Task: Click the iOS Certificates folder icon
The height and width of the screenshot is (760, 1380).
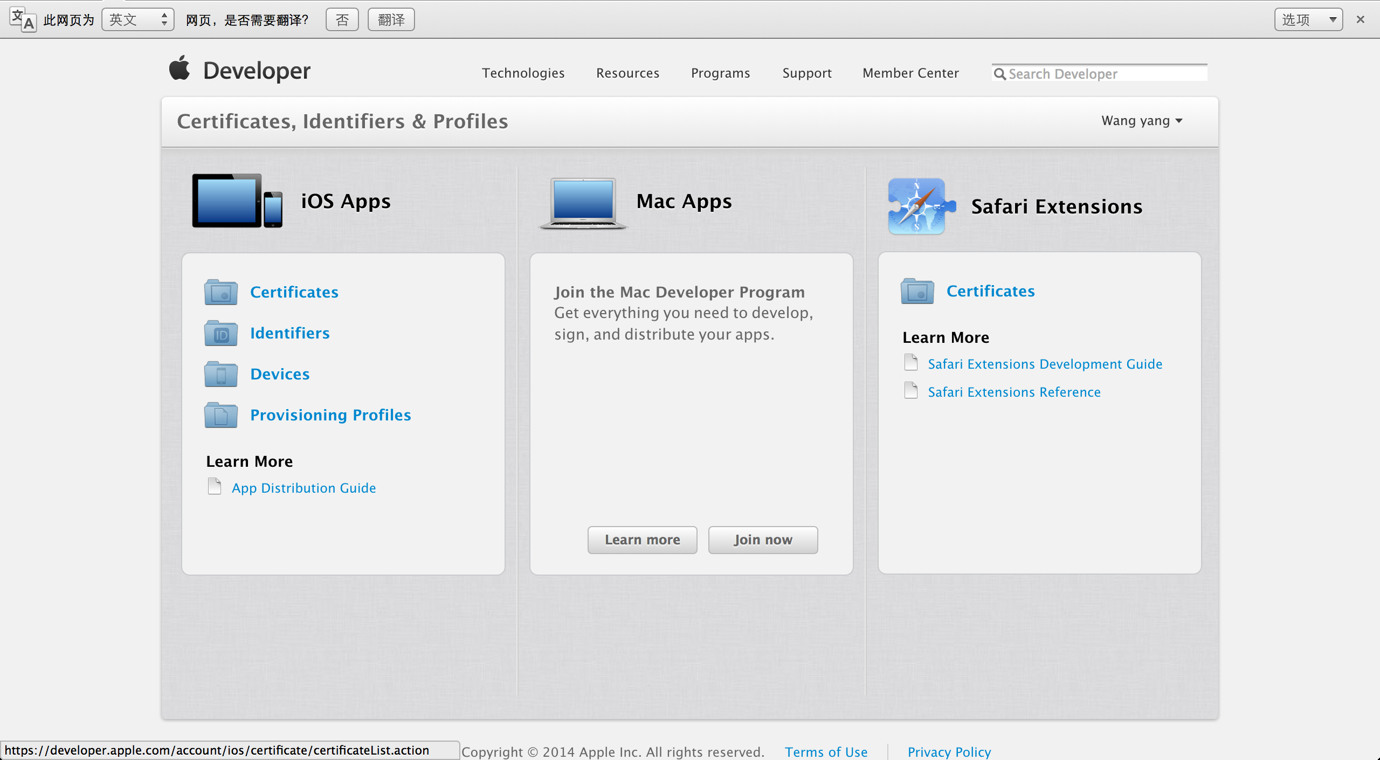Action: [221, 292]
